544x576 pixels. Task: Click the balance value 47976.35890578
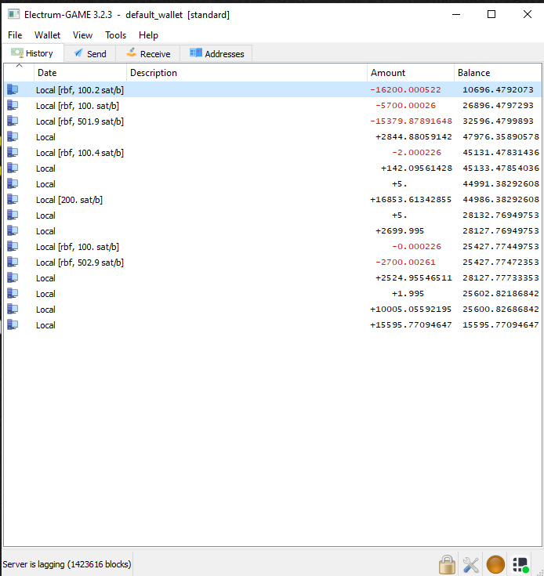(501, 136)
